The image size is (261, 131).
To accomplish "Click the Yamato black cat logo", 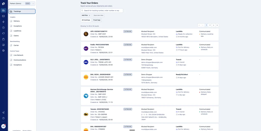I will point(86,114).
